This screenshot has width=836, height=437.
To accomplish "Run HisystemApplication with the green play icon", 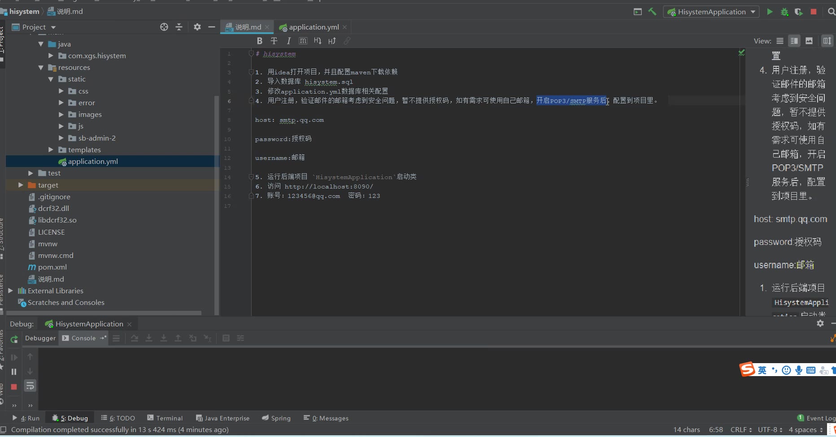I will point(770,12).
